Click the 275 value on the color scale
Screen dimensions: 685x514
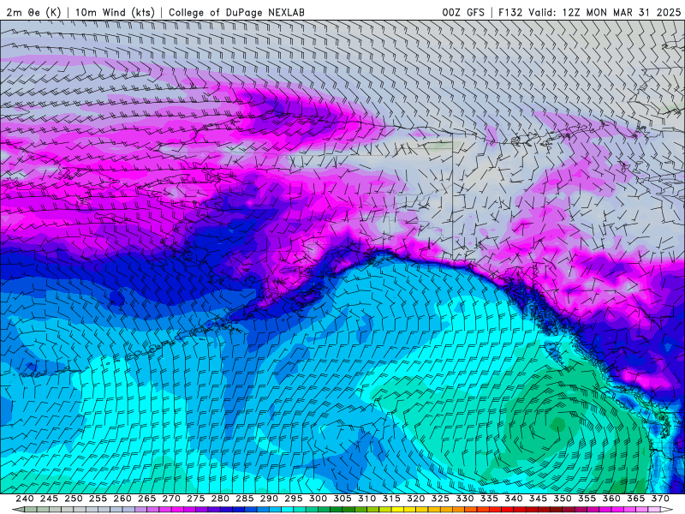[x=196, y=499]
